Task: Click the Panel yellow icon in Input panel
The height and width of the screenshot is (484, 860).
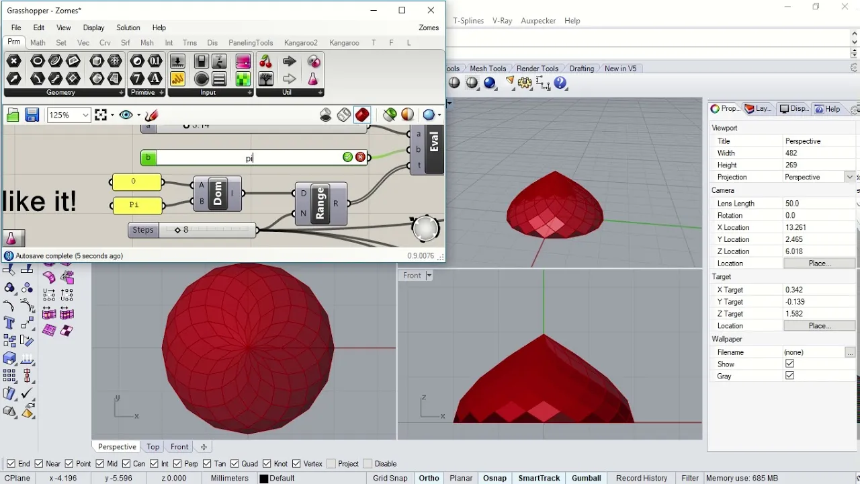Action: (177, 79)
